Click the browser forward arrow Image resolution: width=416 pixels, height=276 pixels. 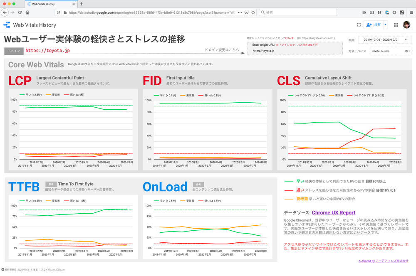coord(12,12)
